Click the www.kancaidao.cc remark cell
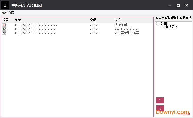 (127, 29)
